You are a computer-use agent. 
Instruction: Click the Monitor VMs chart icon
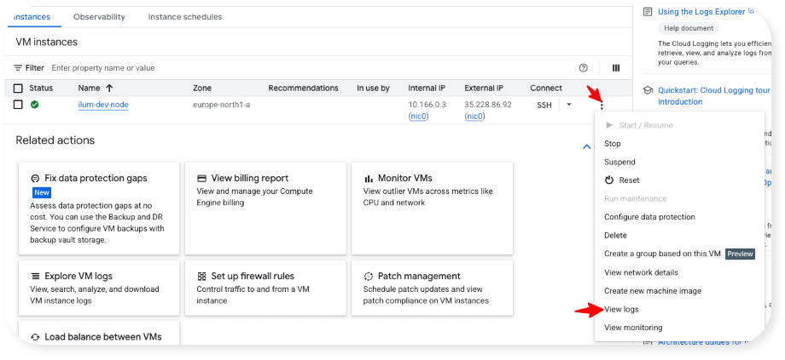[x=369, y=179]
